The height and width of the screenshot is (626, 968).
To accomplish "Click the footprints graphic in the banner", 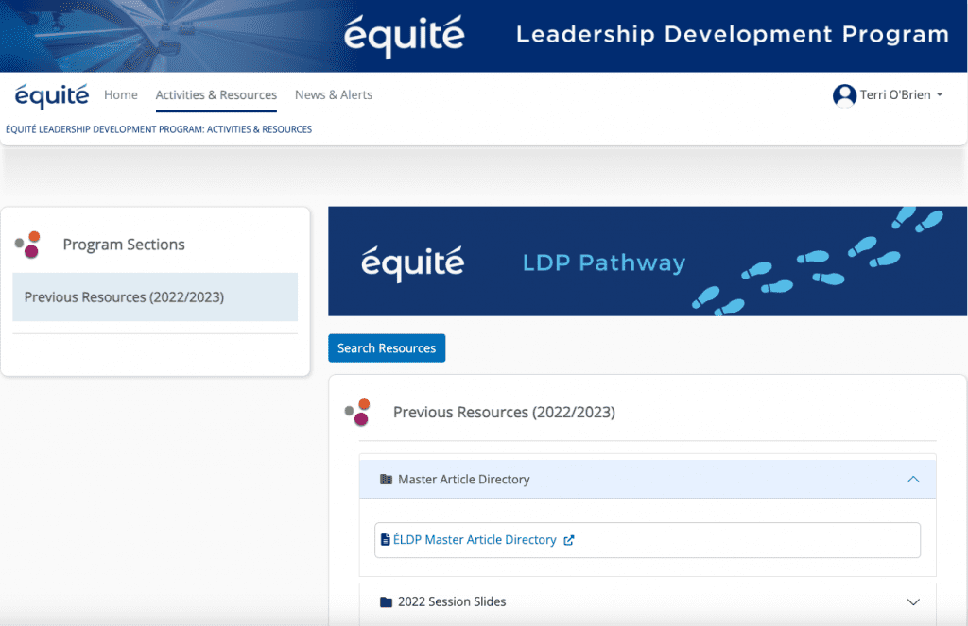I will pyautogui.click(x=818, y=261).
